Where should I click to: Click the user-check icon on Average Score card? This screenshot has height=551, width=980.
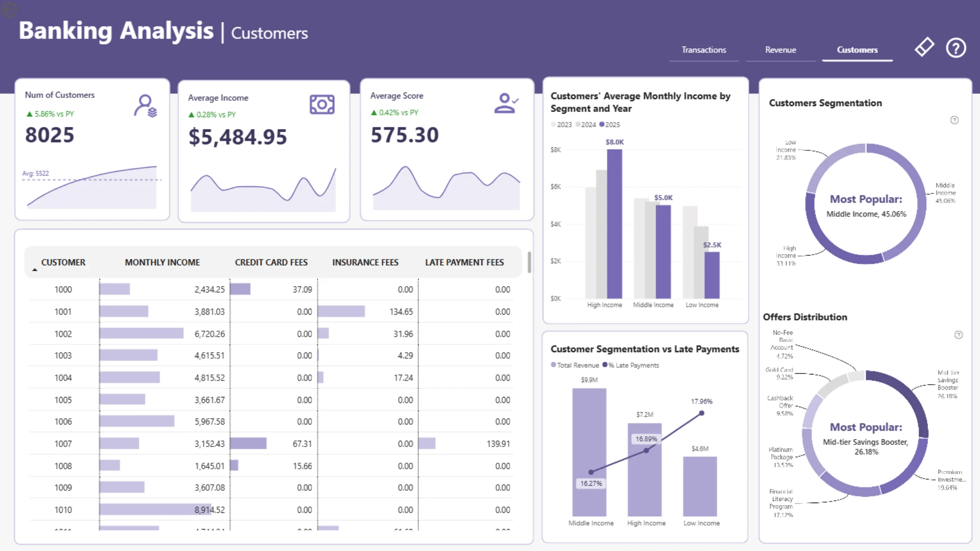(506, 103)
